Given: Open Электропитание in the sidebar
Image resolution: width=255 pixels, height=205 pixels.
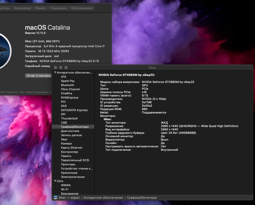Looking at the screenshot, I should (73, 177).
